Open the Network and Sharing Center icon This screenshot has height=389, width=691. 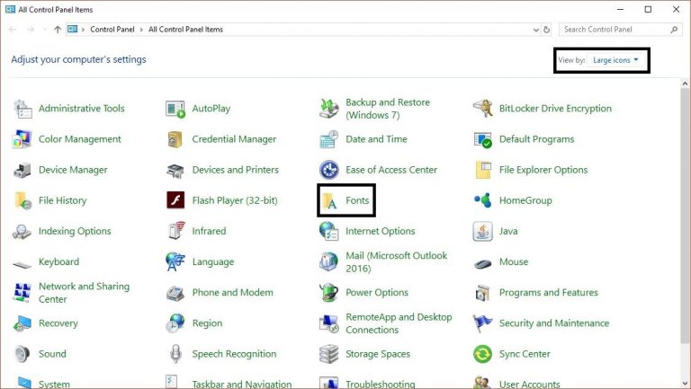22,293
